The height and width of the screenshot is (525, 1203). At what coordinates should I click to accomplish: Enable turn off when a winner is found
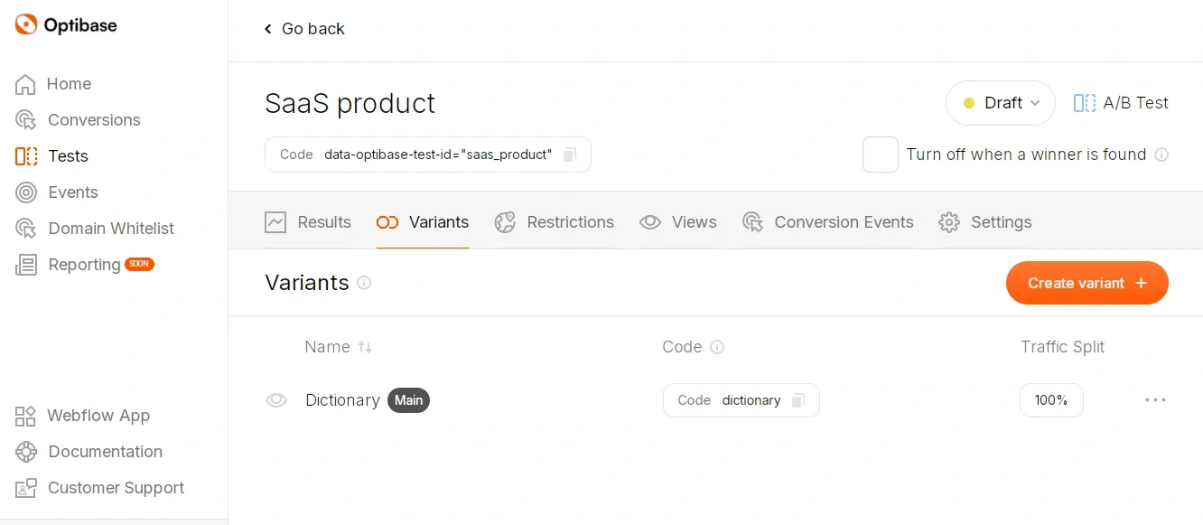880,155
